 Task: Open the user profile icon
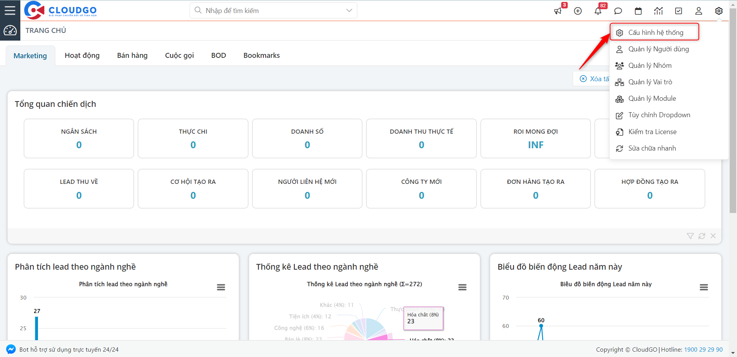tap(699, 11)
